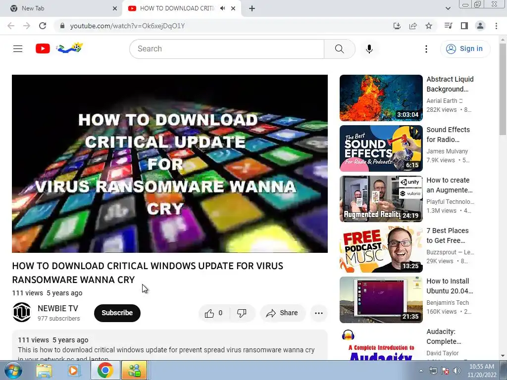Toggle Chrome side panel
The image size is (507, 380).
464,26
